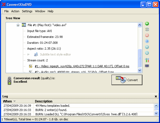Click the ConvertXtoDVD logo in title bar
This screenshot has height=123, width=160.
4,5
